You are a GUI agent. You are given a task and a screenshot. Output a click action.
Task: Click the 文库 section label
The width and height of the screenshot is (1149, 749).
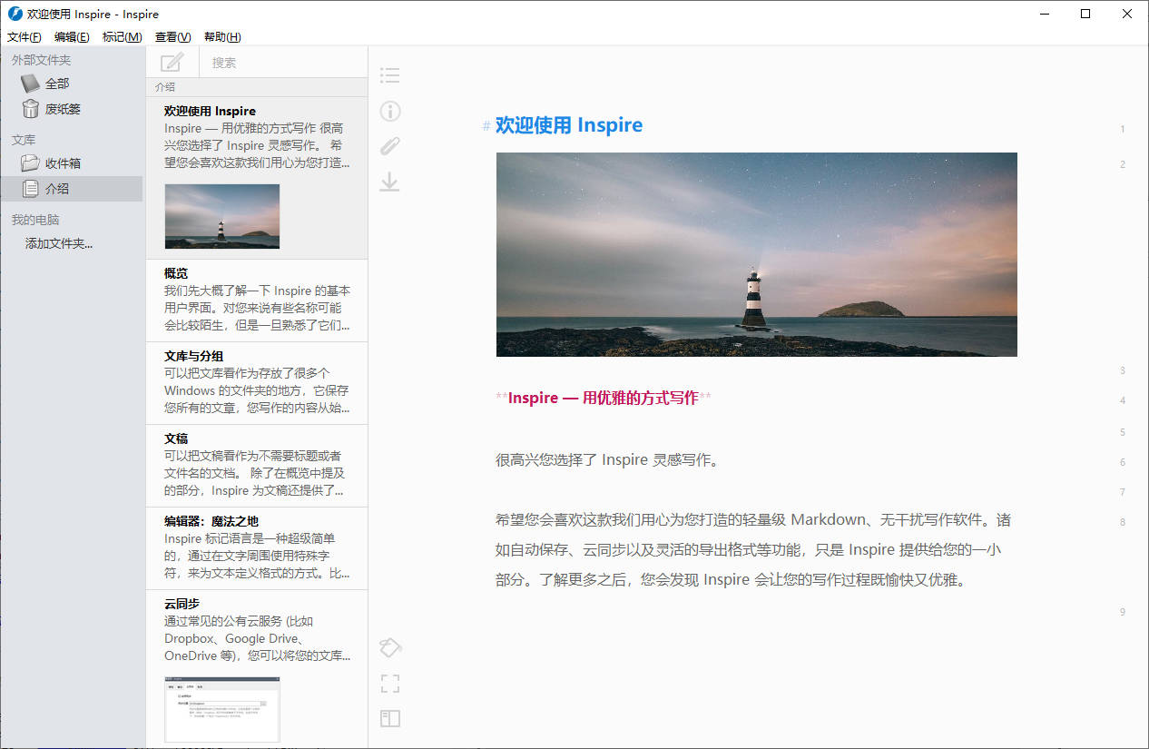coord(24,140)
